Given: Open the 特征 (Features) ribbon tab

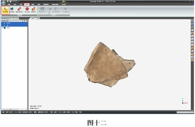Looking at the screenshot, I should [x=33, y=5].
